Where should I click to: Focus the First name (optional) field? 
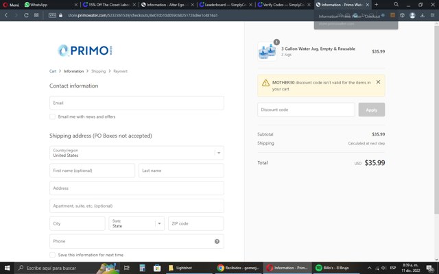coord(92,171)
